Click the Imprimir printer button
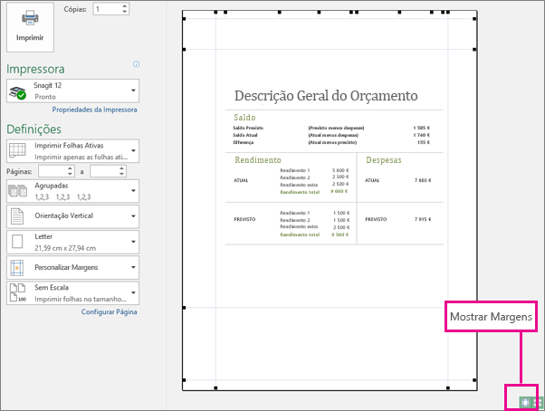545x411 pixels. coord(30,27)
